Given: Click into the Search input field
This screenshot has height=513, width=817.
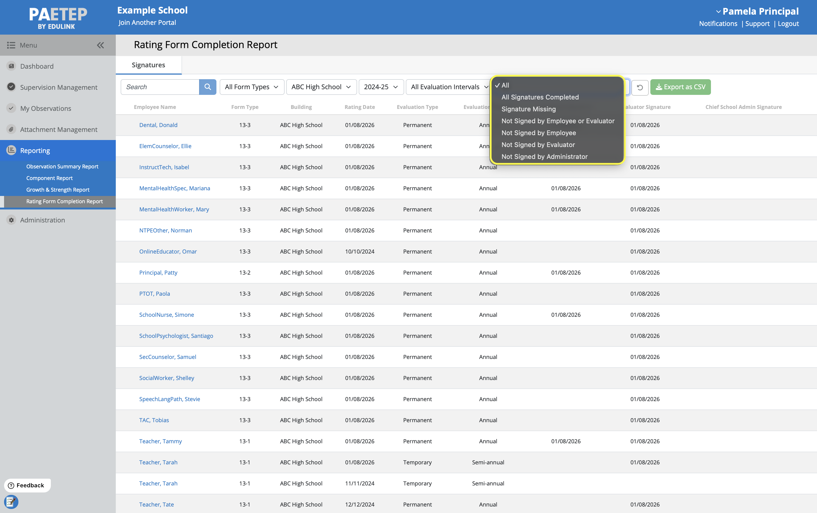Looking at the screenshot, I should (x=160, y=87).
